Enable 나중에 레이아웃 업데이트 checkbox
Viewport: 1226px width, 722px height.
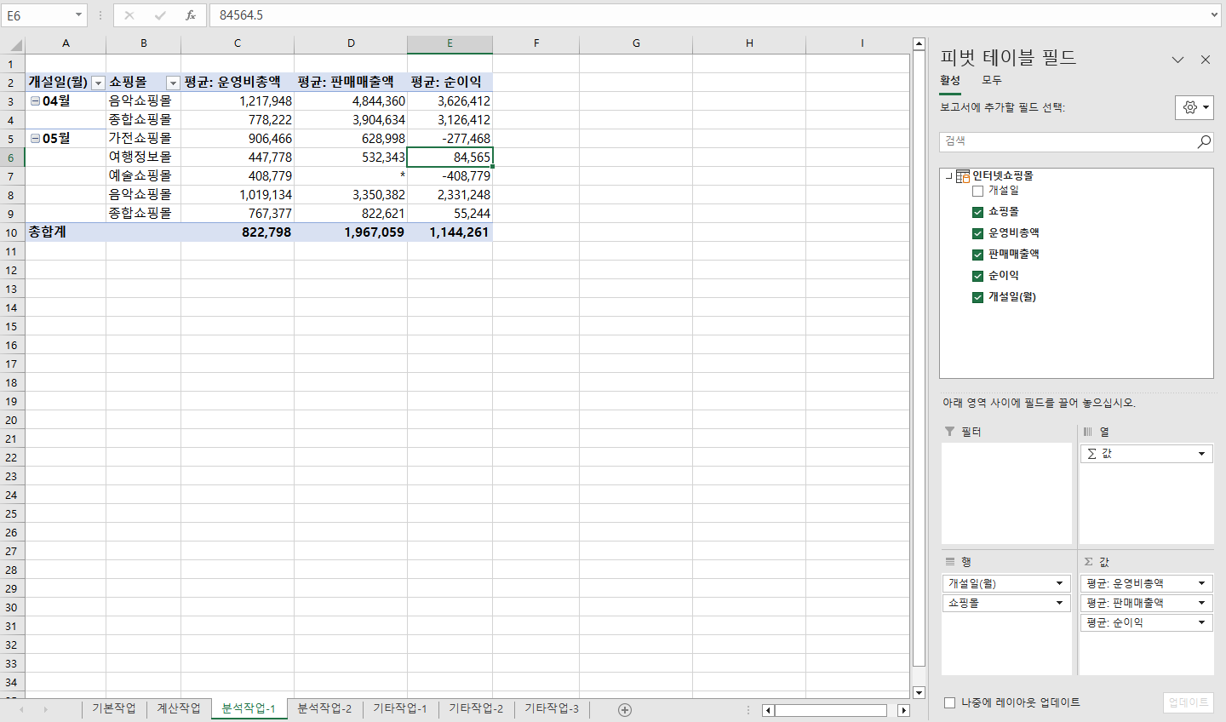[950, 702]
